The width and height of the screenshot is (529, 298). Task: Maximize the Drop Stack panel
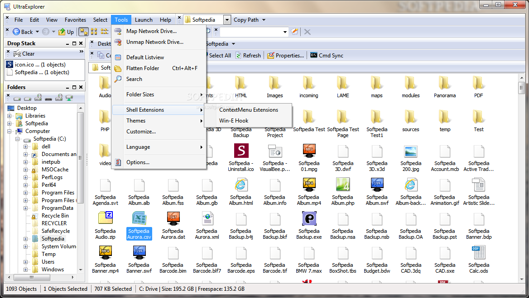pyautogui.click(x=74, y=43)
